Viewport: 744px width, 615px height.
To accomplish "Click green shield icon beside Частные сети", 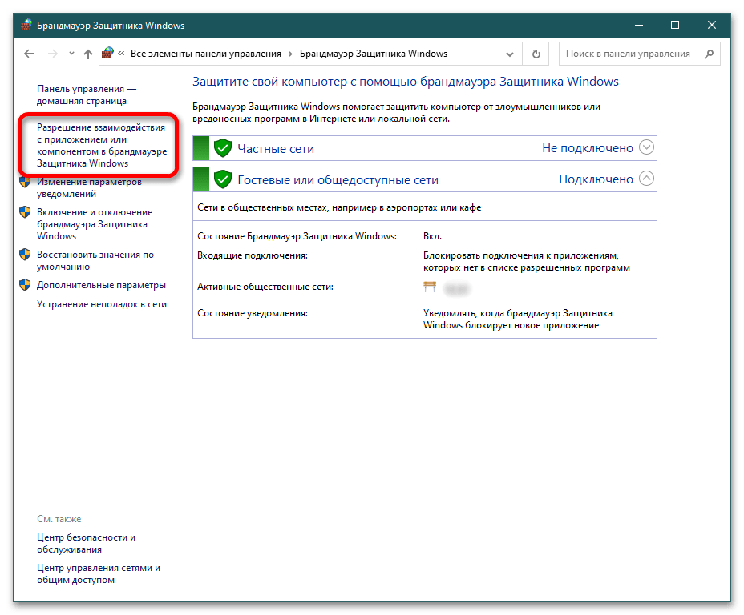I will [x=223, y=148].
